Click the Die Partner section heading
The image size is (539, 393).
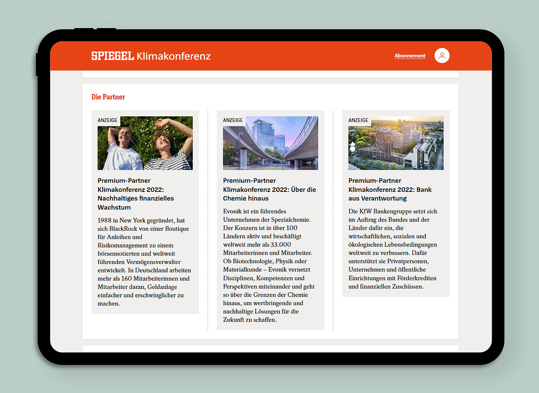pyautogui.click(x=108, y=97)
